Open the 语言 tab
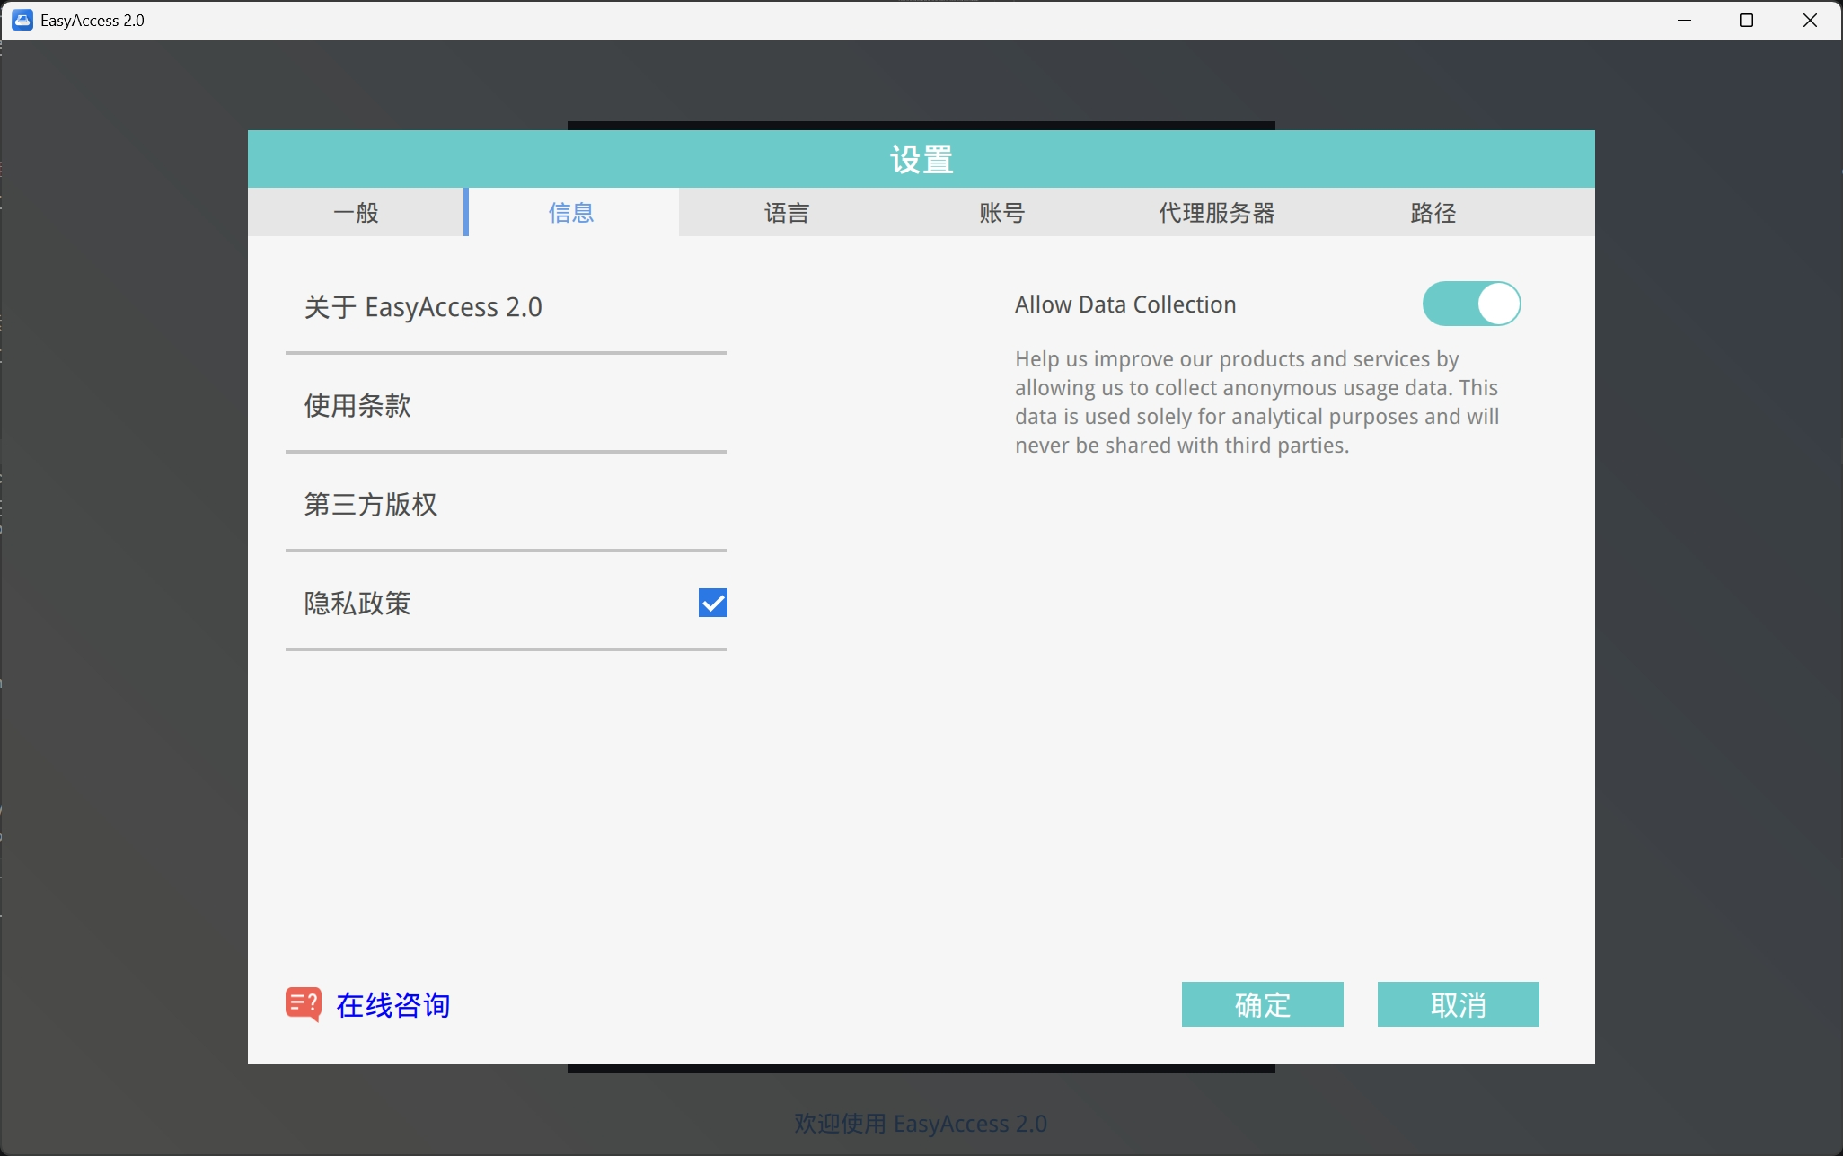The image size is (1843, 1156). click(x=787, y=213)
